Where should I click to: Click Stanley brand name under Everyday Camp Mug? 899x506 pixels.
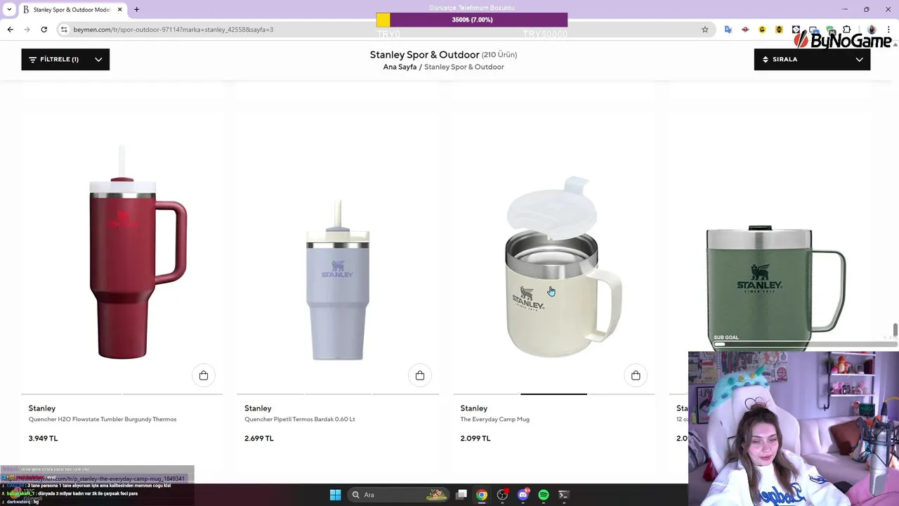474,408
